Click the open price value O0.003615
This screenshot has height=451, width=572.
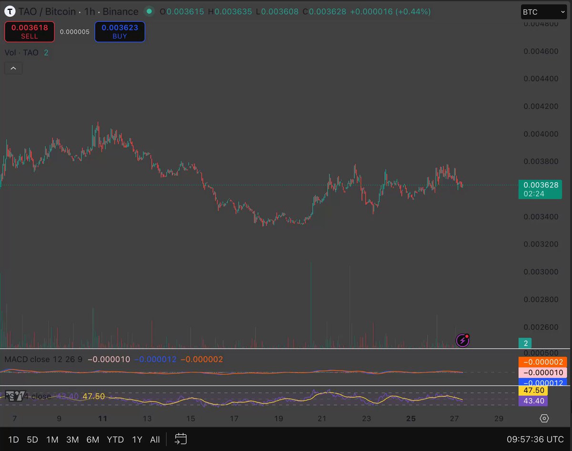click(x=183, y=11)
